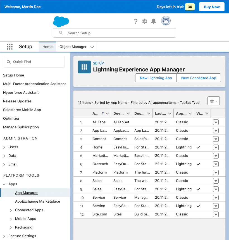Open the list view controls gear menu

pyautogui.click(x=214, y=101)
